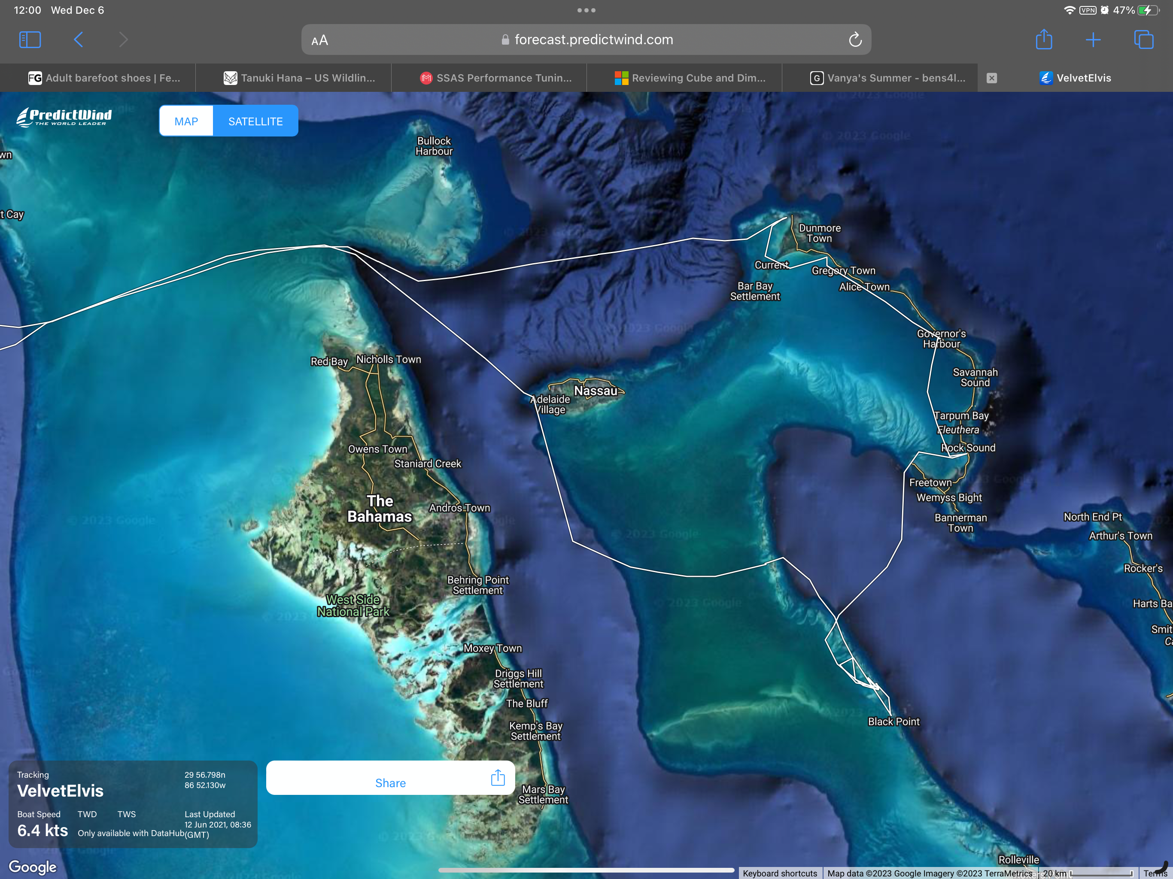Open the SSAS Performance Tuning tab

coord(496,78)
